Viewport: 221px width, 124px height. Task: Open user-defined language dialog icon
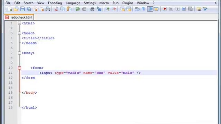click(156, 9)
